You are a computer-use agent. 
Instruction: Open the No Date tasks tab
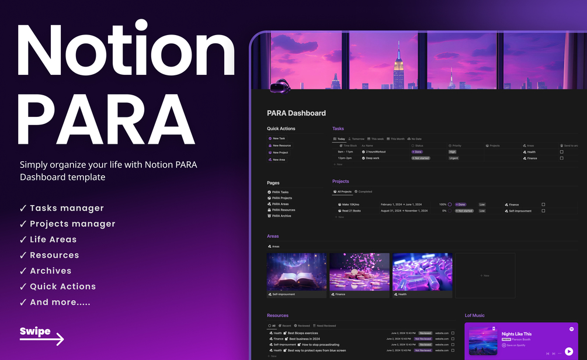415,139
